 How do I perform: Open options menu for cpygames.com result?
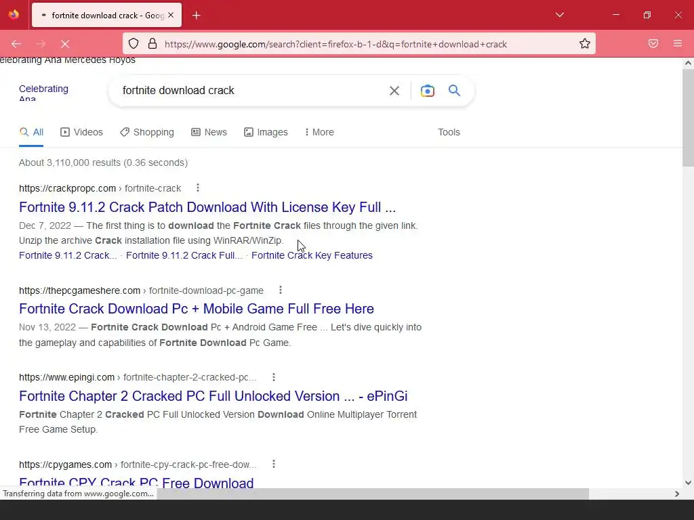tap(274, 464)
